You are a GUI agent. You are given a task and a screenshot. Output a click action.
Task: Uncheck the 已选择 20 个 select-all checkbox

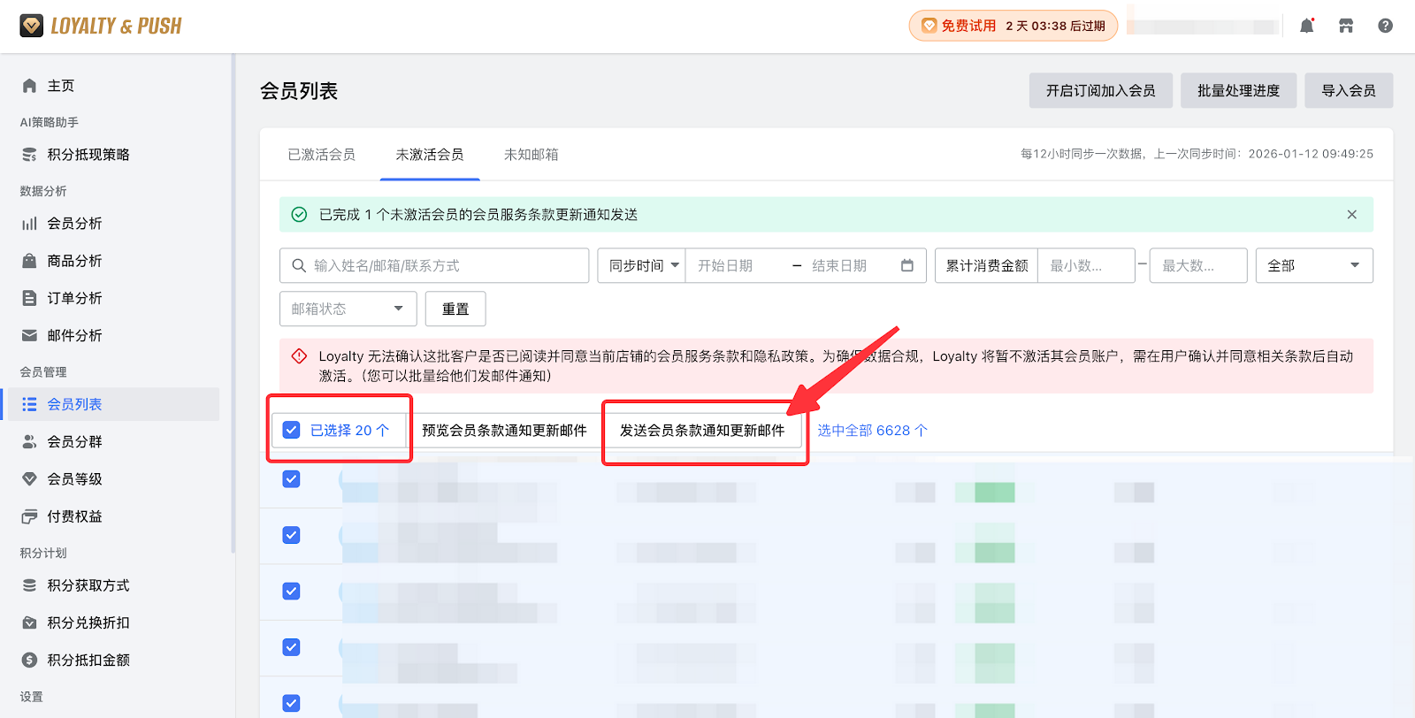291,431
